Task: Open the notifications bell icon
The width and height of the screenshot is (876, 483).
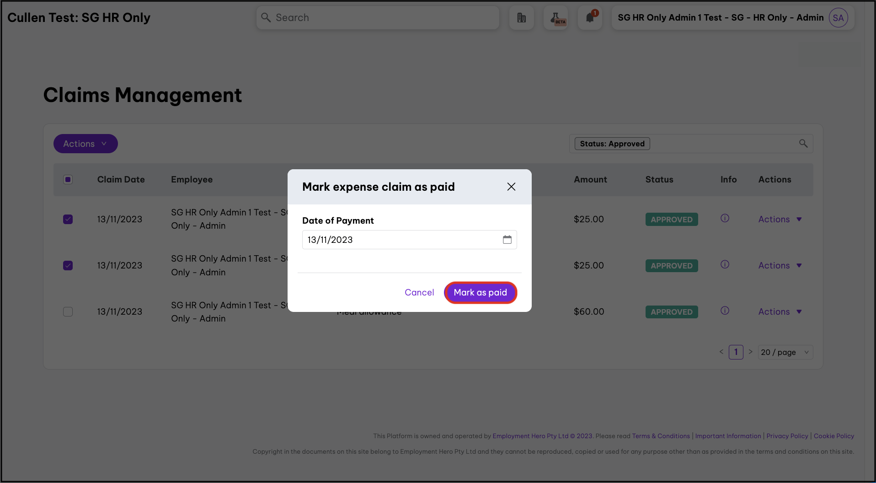Action: 590,18
